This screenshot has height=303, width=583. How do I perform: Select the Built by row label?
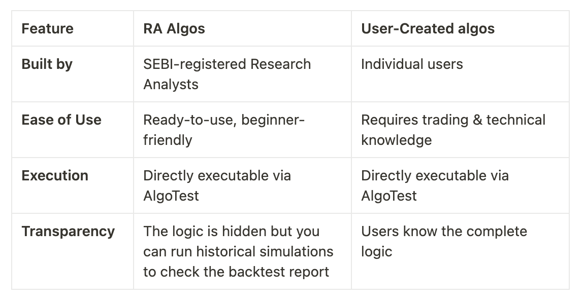pyautogui.click(x=47, y=64)
